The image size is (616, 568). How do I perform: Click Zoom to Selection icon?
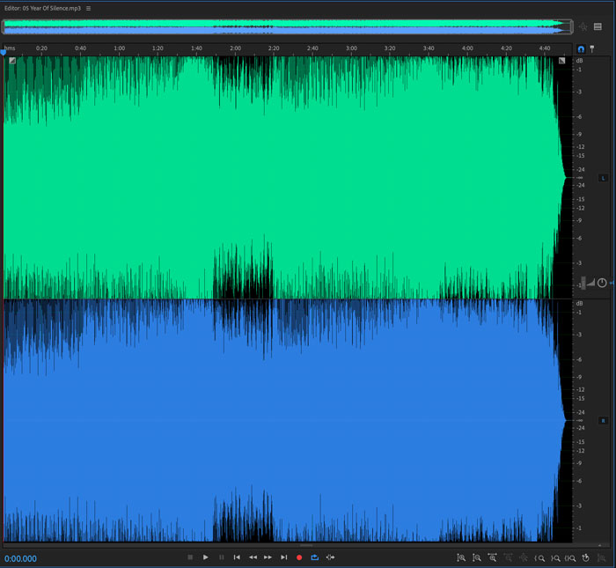(570, 557)
